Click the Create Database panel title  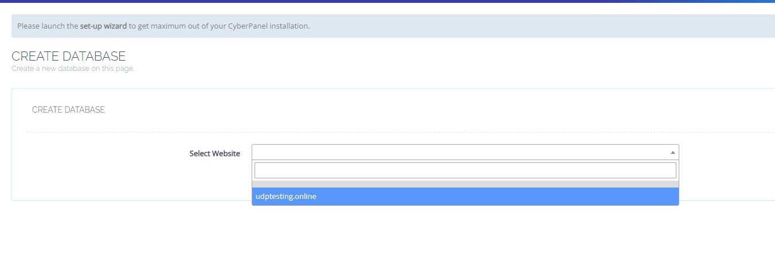pos(68,110)
